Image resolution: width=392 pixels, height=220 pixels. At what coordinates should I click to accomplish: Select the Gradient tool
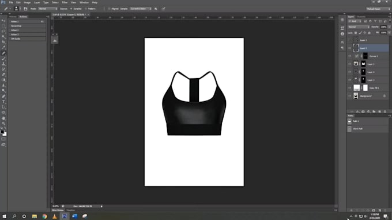(3, 80)
